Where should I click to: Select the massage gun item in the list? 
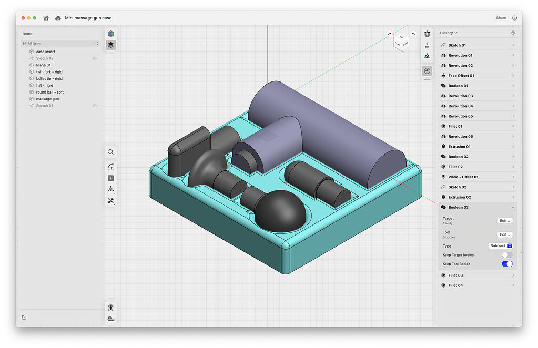[x=47, y=98]
